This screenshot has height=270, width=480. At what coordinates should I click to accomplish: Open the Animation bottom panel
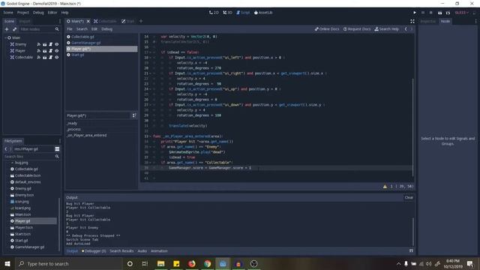coord(159,251)
